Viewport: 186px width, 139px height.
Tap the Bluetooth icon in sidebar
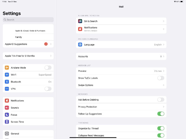point(7,82)
